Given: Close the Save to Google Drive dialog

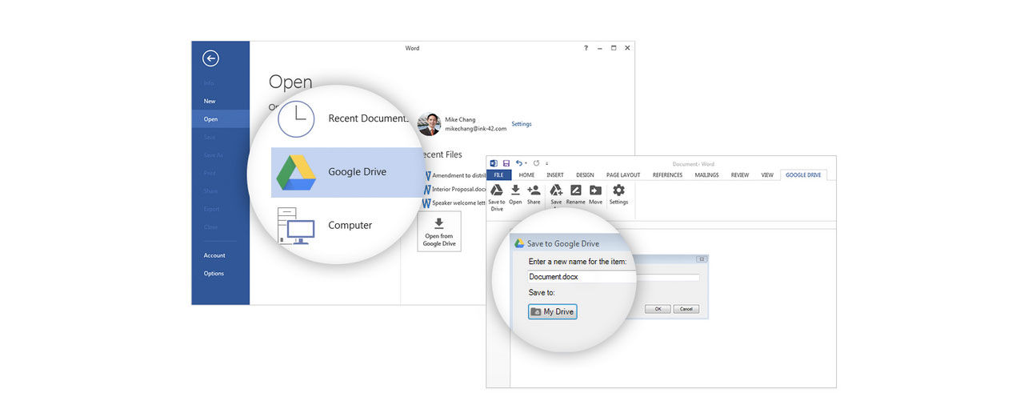Looking at the screenshot, I should pyautogui.click(x=701, y=259).
